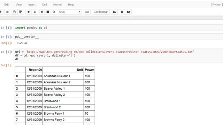Screen dimensions: 223x125
Task: Click the Arkansas Nuclear 2 cell
Action: (63, 82)
